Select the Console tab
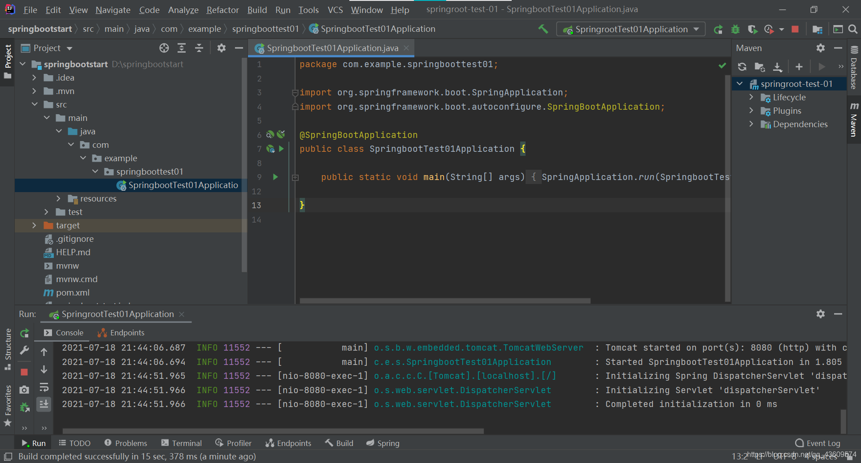The height and width of the screenshot is (463, 861). point(64,333)
